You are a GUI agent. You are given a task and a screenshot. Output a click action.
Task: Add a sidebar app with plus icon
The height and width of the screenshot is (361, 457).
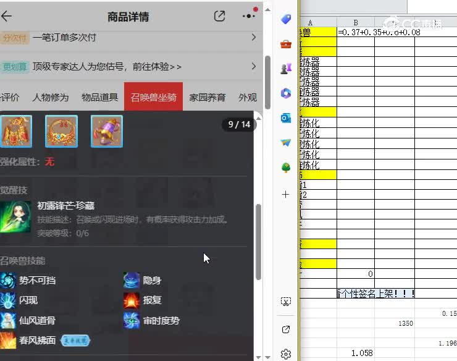point(285,194)
